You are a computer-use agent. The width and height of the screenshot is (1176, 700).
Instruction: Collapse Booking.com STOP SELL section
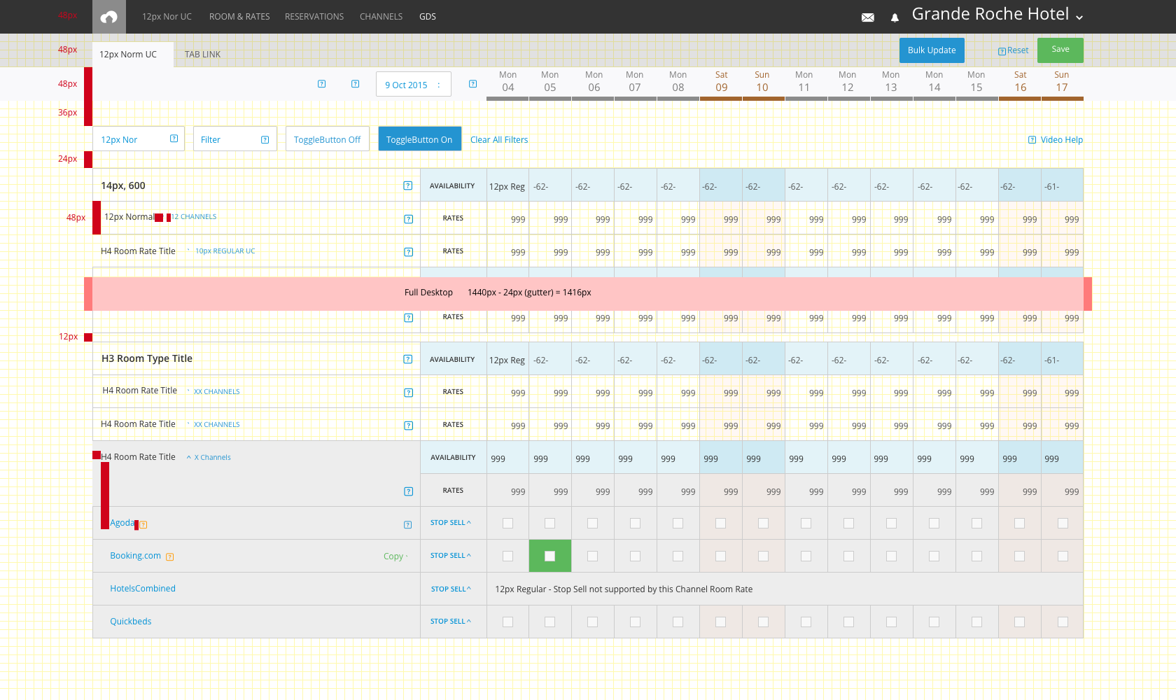click(451, 556)
